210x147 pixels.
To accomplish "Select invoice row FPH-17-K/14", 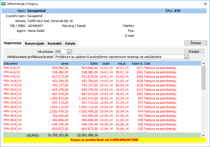I will pos(102,85).
